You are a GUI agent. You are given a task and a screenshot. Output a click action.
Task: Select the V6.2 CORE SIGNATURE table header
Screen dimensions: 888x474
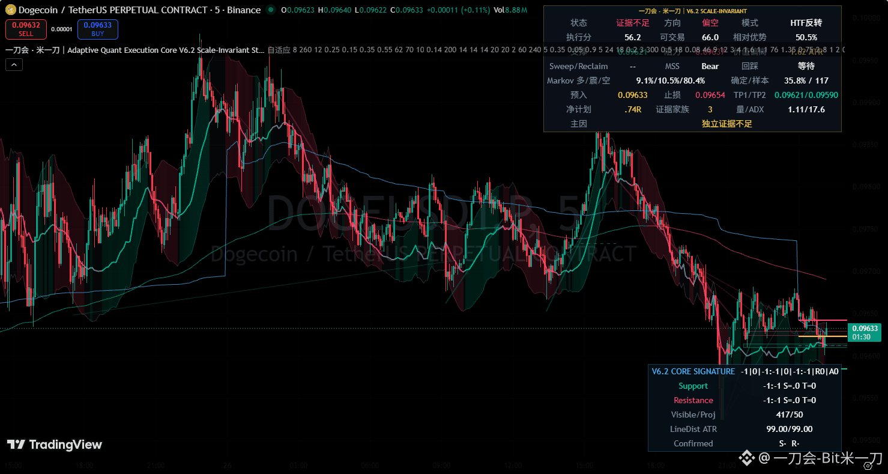[693, 371]
